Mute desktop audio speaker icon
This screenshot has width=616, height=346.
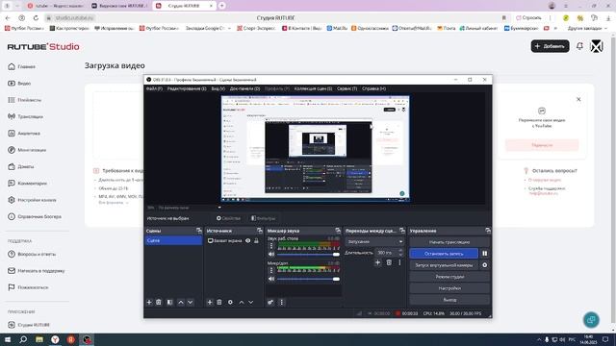pos(271,255)
